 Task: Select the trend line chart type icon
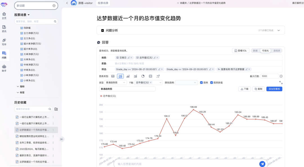(120, 76)
